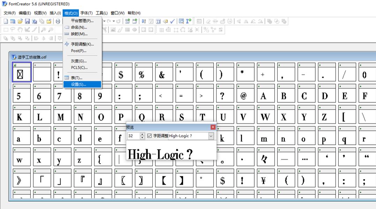Open the 帮助(H) menu
This screenshot has width=376, height=209.
pos(134,13)
